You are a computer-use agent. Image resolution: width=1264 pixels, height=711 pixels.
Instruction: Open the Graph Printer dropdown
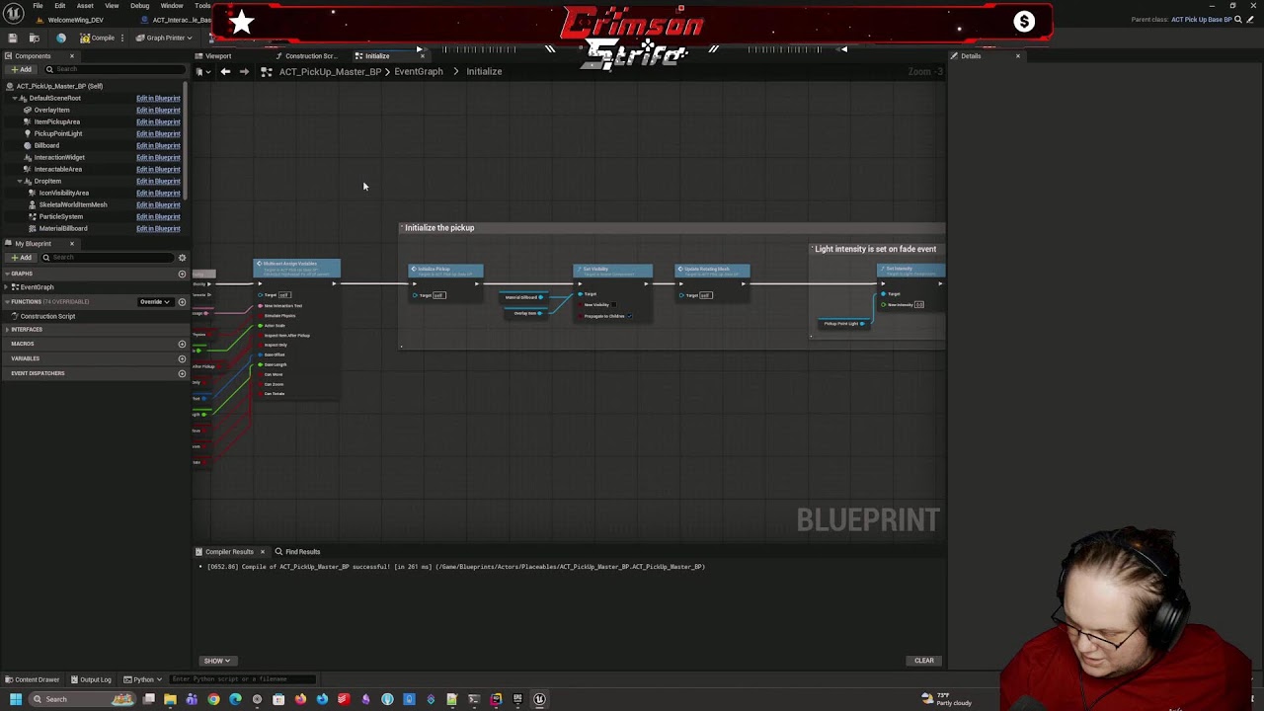(x=165, y=38)
